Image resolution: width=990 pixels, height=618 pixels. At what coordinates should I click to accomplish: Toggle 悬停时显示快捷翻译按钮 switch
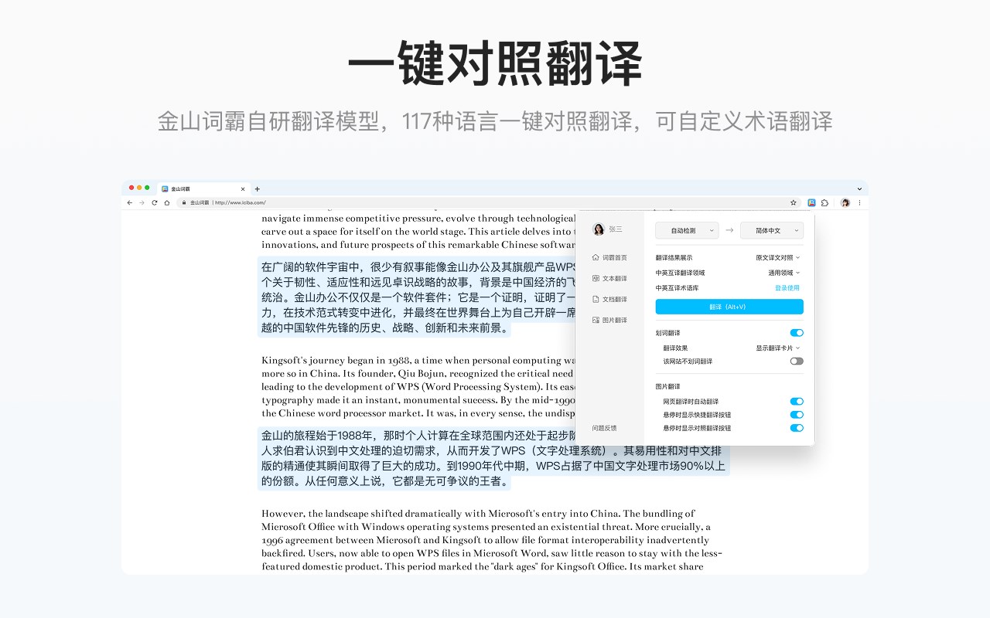[x=797, y=415]
